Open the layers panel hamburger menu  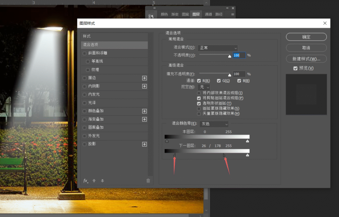(x=233, y=15)
